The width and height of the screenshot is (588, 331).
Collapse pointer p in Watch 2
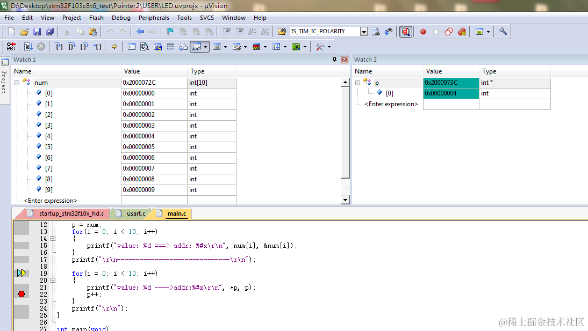(358, 83)
